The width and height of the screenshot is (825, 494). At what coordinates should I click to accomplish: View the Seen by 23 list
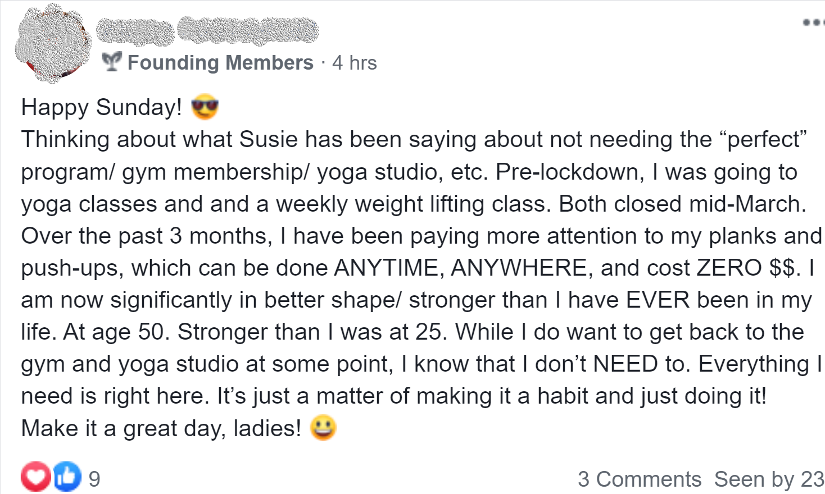(769, 479)
